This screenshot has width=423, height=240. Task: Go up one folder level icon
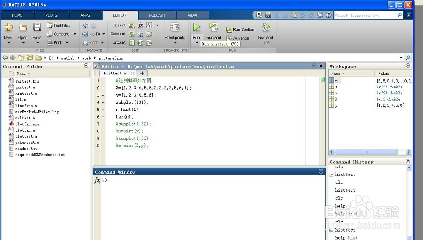21,58
